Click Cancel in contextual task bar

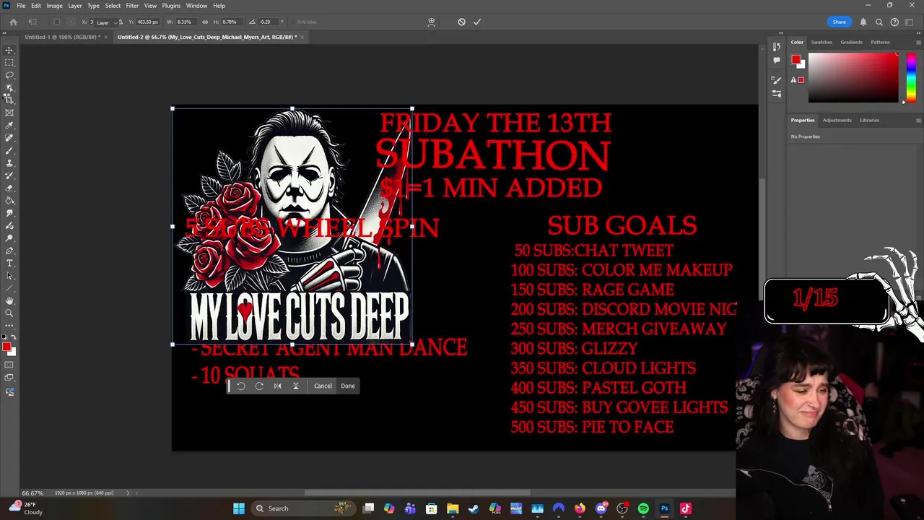click(x=323, y=386)
